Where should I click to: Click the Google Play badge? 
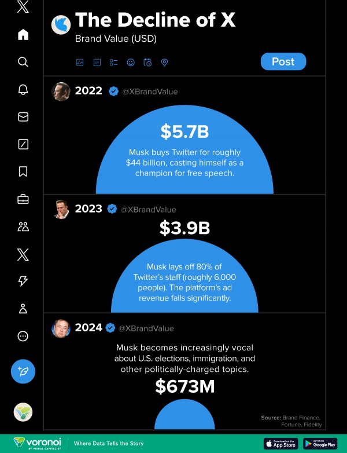320,444
